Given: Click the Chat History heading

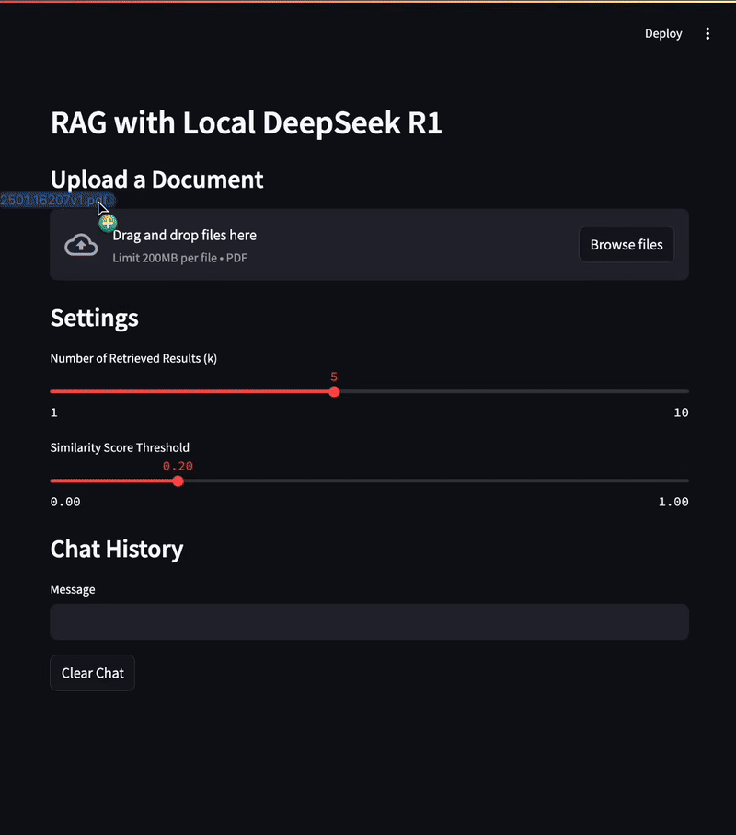Looking at the screenshot, I should coord(117,549).
